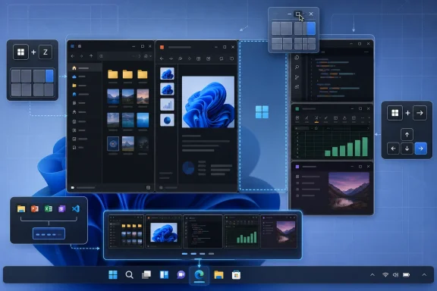The image size is (437, 291).
Task: Open File Explorer from the taskbar
Action: point(218,275)
